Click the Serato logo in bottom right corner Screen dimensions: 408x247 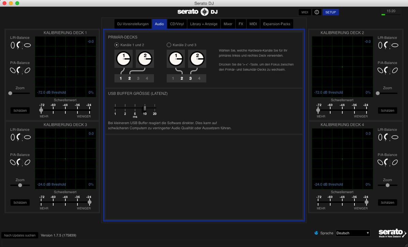(x=392, y=233)
